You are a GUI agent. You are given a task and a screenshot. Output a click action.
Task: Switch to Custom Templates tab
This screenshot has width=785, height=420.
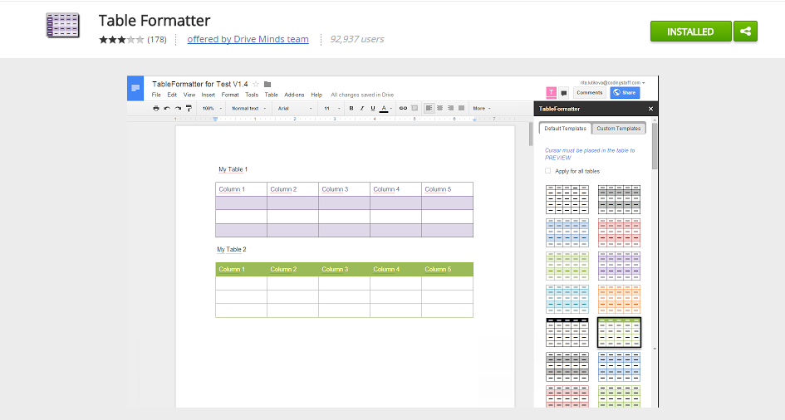point(619,129)
